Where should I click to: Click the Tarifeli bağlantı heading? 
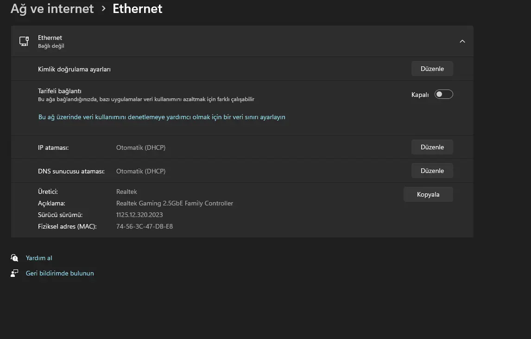(x=60, y=91)
